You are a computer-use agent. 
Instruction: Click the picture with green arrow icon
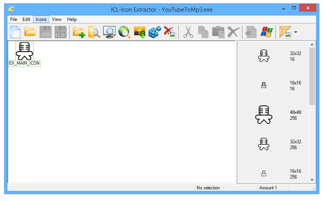[140, 32]
